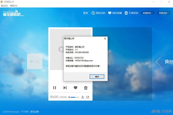This screenshot has height=115, width=173.
Task: Click the 音乐随心听 logo
Action: coord(14,13)
